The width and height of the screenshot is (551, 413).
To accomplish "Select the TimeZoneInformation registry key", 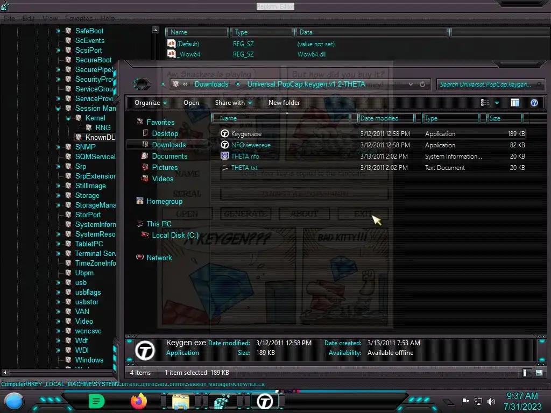I will pos(95,263).
